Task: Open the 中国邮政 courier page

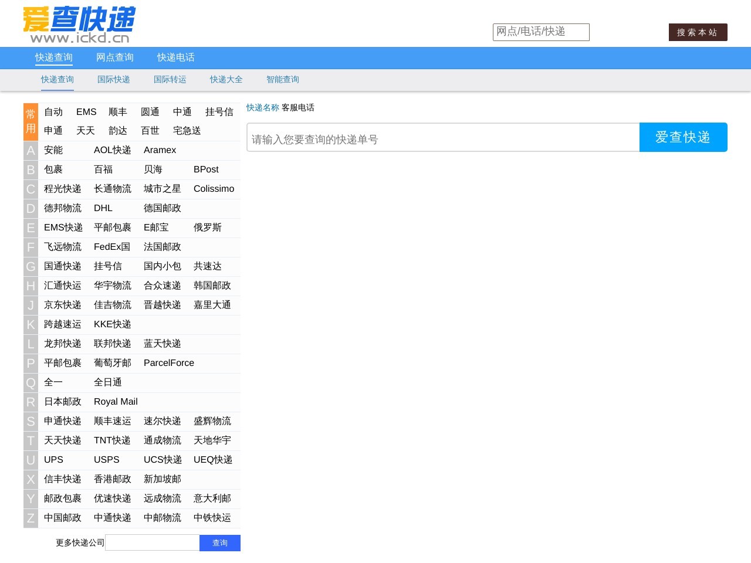Action: [x=63, y=518]
